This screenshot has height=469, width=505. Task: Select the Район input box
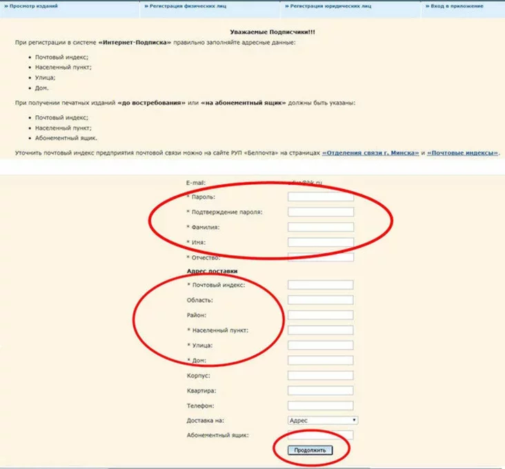coord(321,315)
